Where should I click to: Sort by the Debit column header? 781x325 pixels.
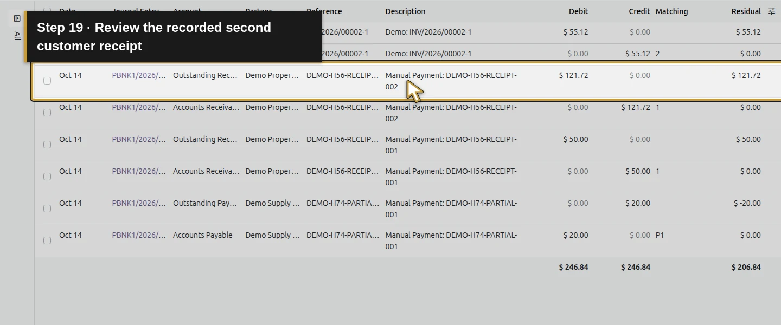coord(578,11)
